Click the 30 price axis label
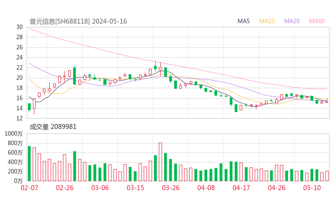Screen dimensions: 334x198 [x=19, y=27]
